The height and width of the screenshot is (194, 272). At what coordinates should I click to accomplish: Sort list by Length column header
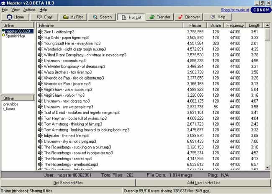(254, 25)
